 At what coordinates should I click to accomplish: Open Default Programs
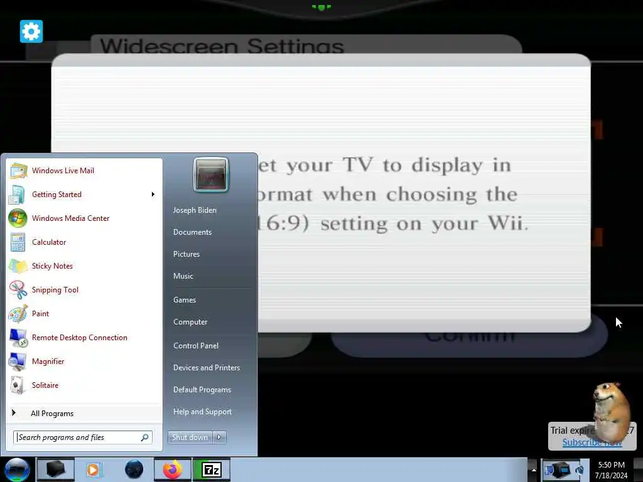click(x=202, y=389)
